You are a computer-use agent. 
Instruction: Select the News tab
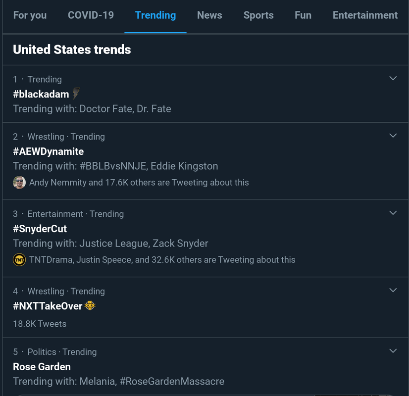coord(209,15)
